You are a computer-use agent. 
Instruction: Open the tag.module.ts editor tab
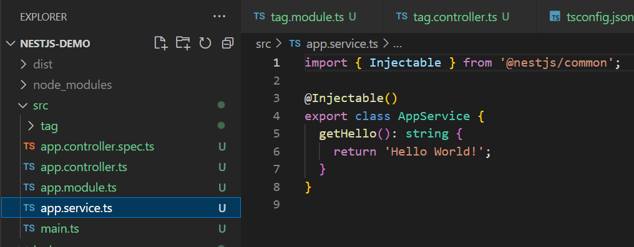pos(312,17)
